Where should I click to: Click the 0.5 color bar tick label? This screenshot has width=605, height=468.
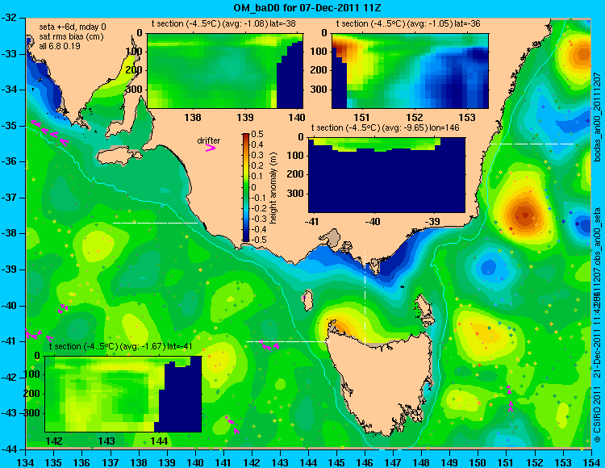click(258, 134)
